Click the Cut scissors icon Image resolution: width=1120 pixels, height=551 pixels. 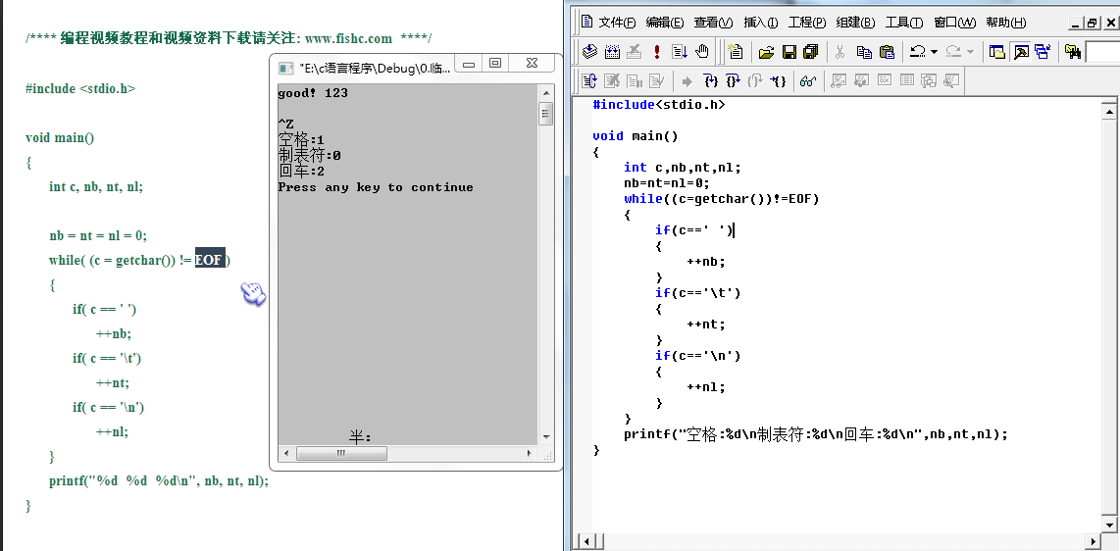(840, 51)
